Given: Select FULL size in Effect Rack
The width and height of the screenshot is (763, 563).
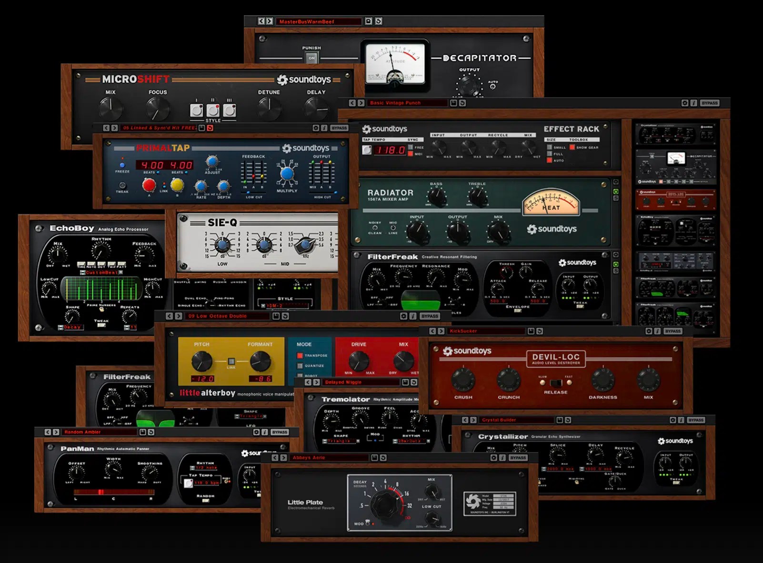Looking at the screenshot, I should click(550, 154).
